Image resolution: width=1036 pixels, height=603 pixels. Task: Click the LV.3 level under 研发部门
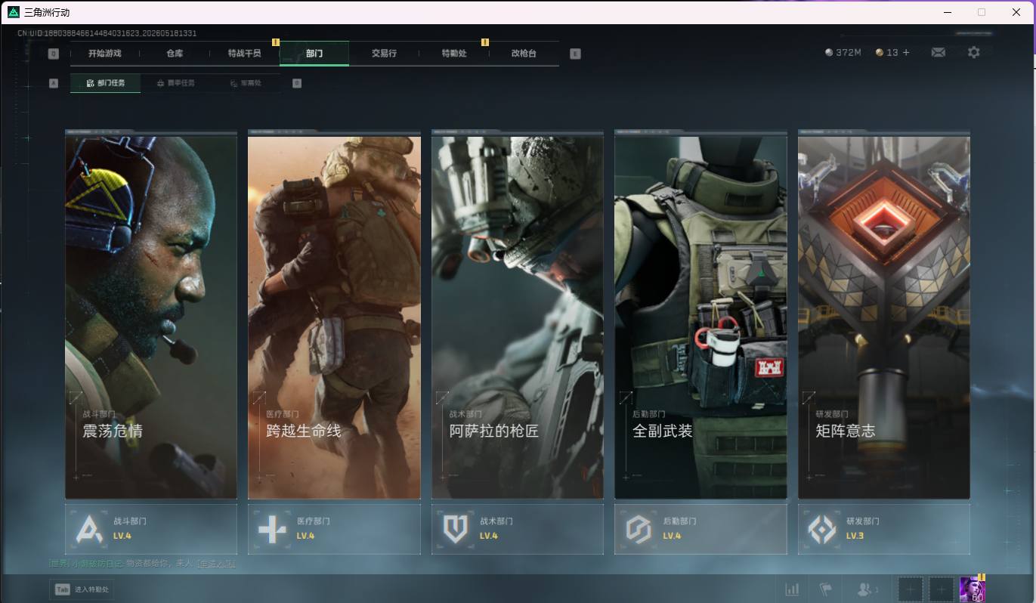point(855,536)
